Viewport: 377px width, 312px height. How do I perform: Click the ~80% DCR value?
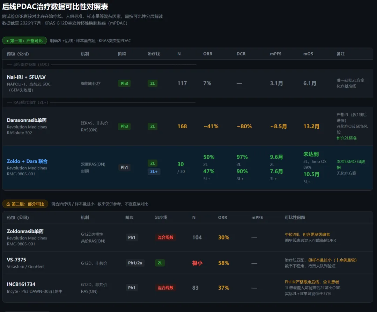[x=244, y=126]
